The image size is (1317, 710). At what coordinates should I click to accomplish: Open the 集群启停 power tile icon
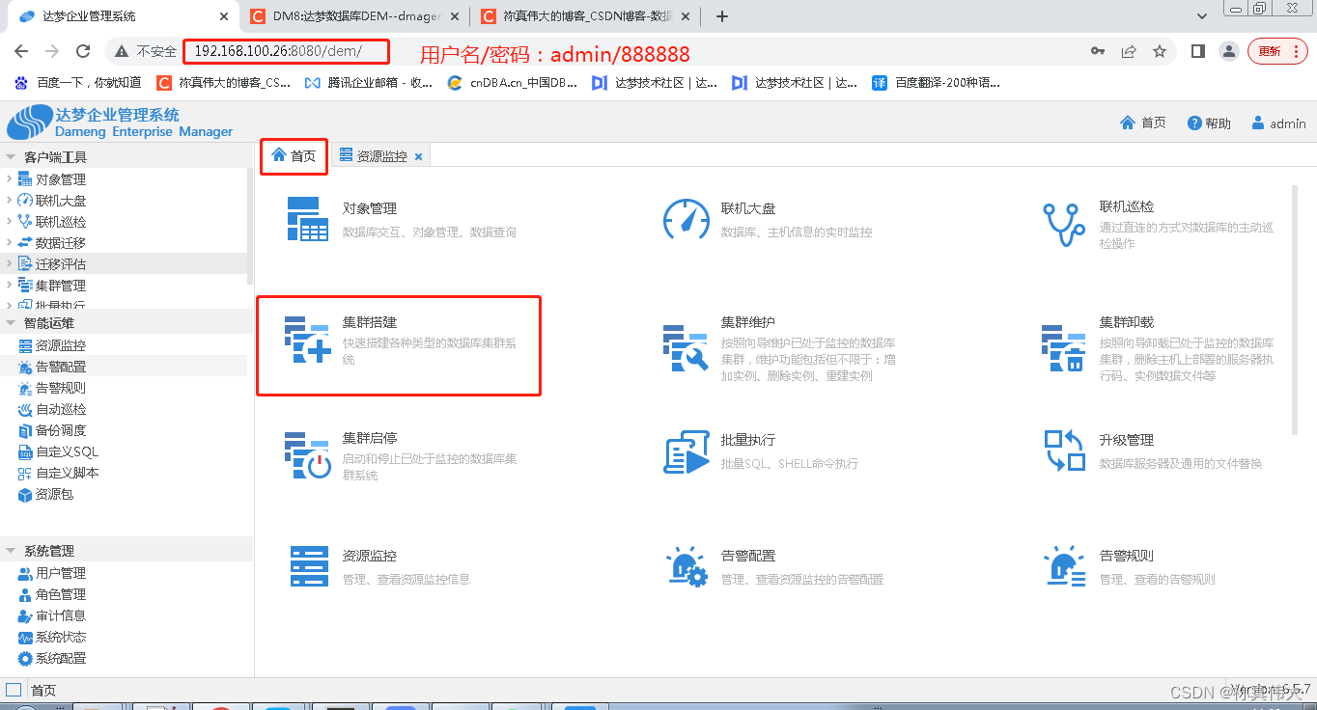[x=308, y=455]
